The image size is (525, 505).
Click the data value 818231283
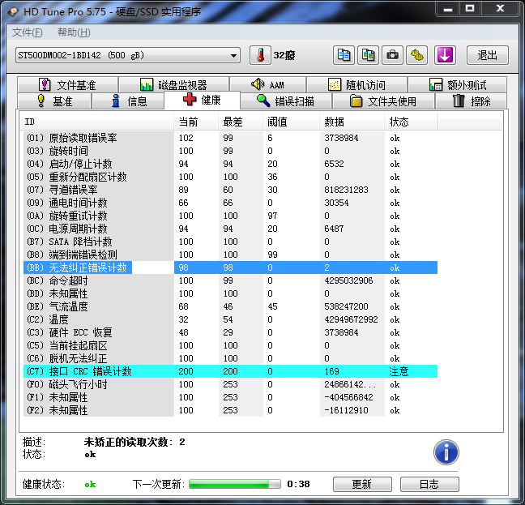[x=346, y=190]
